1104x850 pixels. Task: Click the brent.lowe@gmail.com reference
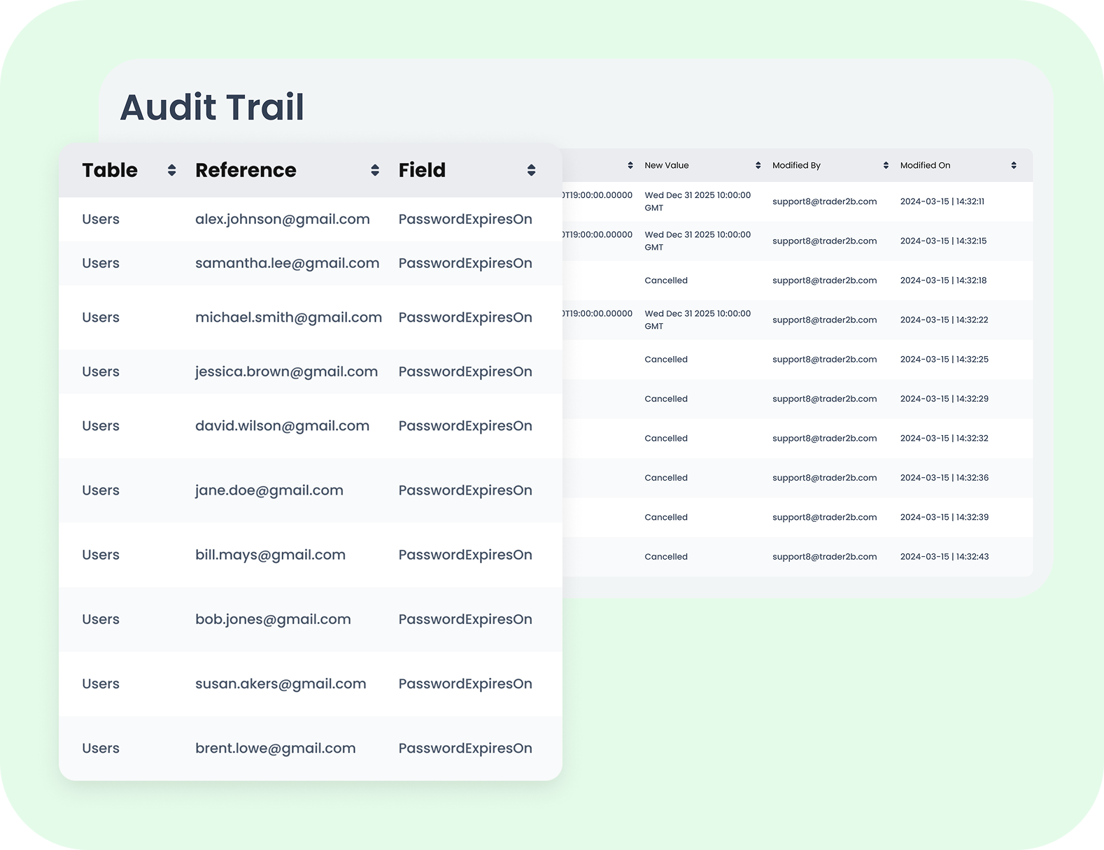[275, 749]
